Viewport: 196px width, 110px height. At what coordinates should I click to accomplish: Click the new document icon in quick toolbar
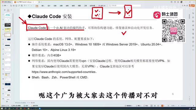[11, 5]
